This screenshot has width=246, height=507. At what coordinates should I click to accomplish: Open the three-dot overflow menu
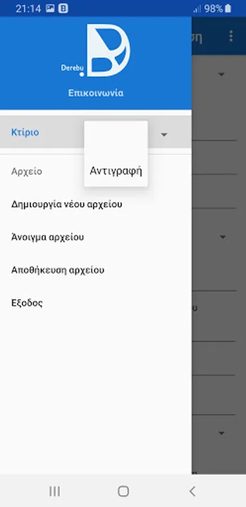coord(231,36)
